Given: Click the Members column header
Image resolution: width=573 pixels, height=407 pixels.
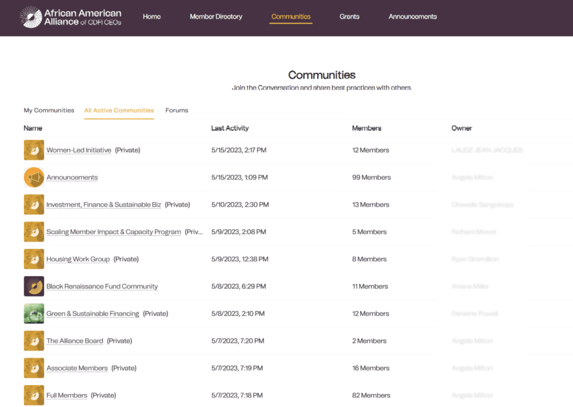Looking at the screenshot, I should [x=367, y=128].
